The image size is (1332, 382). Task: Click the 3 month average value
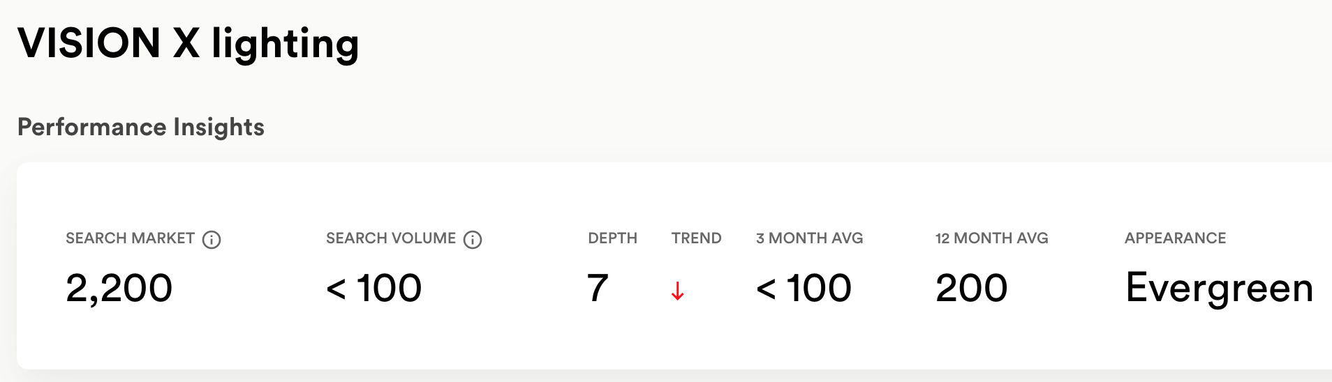804,288
